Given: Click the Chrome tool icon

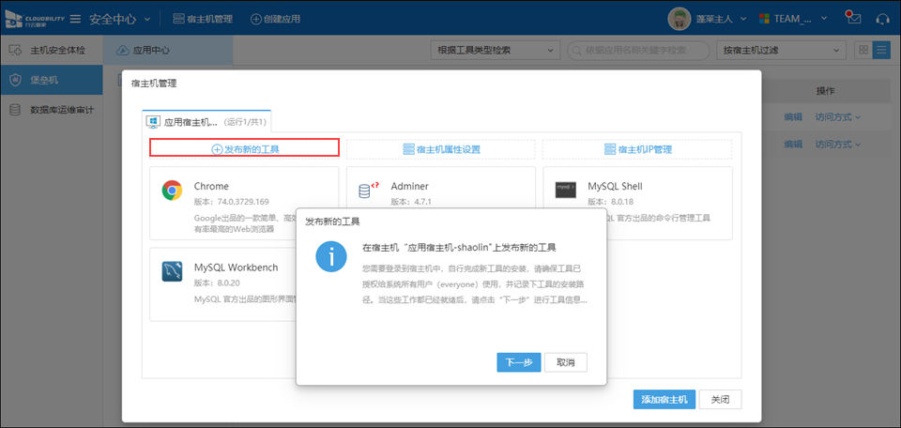Looking at the screenshot, I should (172, 191).
